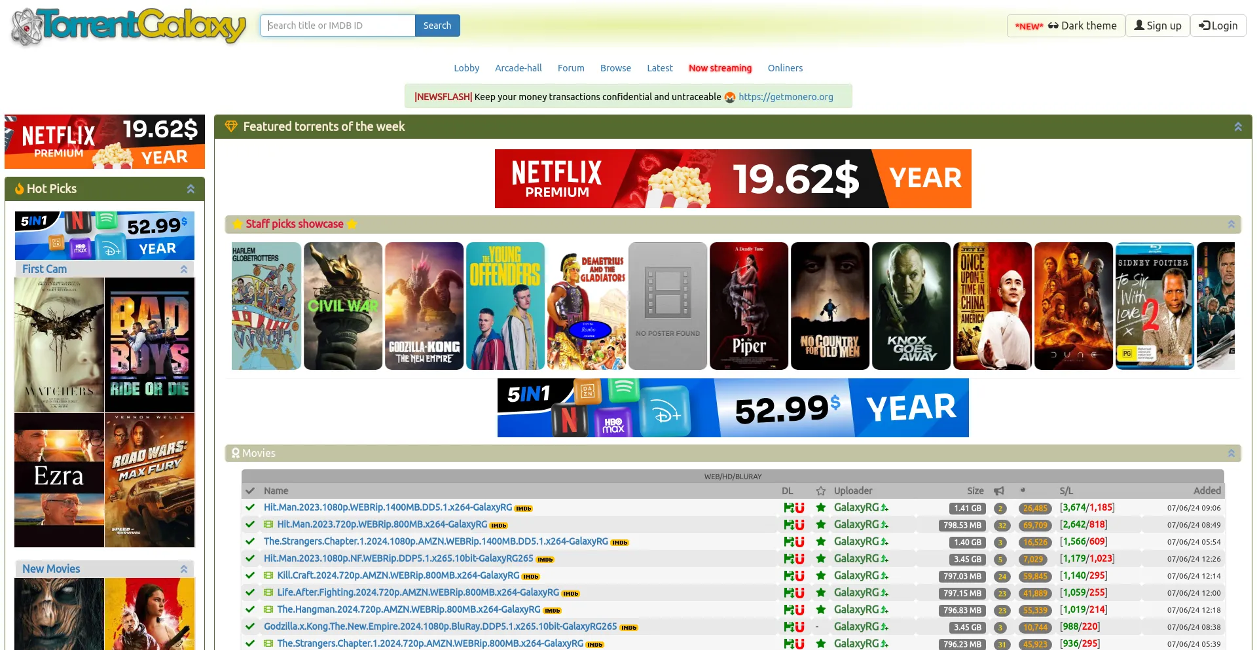Open IMDb badge for Hit.Man.2023.1080p.WEBRip.1400MB

tap(523, 509)
